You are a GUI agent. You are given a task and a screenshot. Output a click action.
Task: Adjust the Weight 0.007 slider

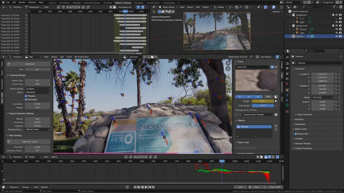coord(263,101)
